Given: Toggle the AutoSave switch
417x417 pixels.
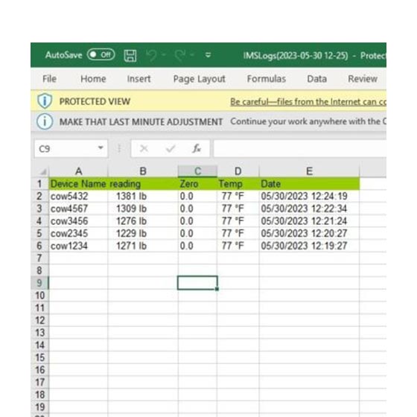Looking at the screenshot, I should [101, 55].
